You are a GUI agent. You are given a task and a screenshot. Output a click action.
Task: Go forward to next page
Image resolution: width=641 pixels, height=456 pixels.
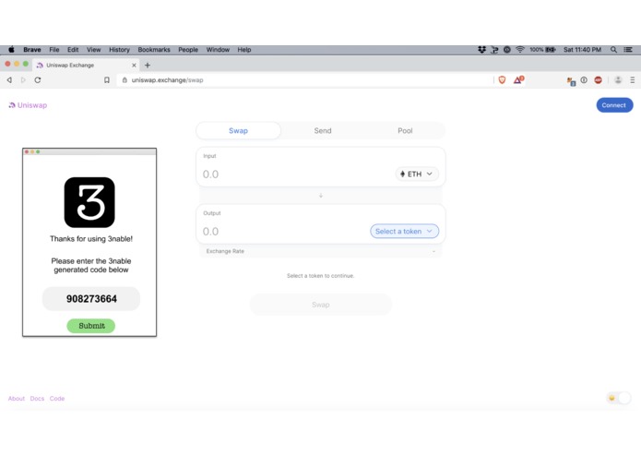[x=23, y=80]
